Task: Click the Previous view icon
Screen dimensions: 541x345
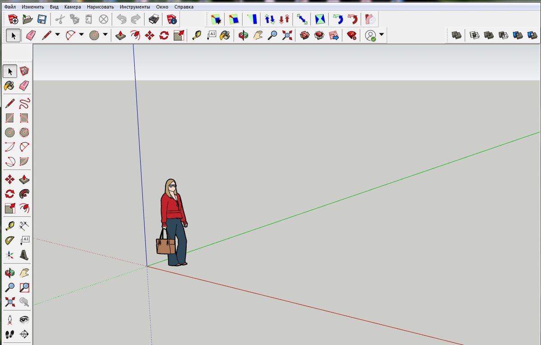Action: (24, 301)
